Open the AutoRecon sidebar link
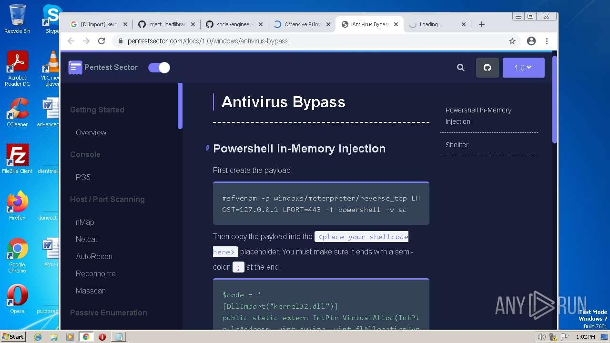This screenshot has height=343, width=610. 94,256
